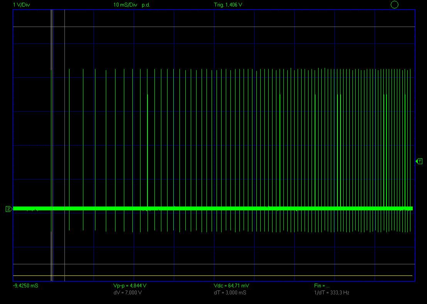Click the 10 mS/Div timebase label
This screenshot has width=427, height=304.
pos(125,5)
